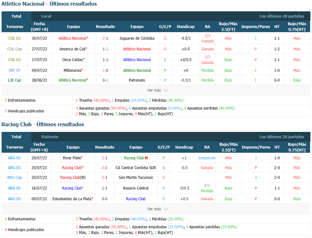Open 'Los últimos 20 partidos' selector for Atlético Nacional
The width and height of the screenshot is (312, 238).
click(x=281, y=16)
